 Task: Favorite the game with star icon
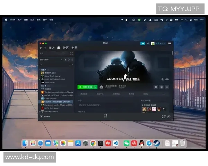coord(167,87)
